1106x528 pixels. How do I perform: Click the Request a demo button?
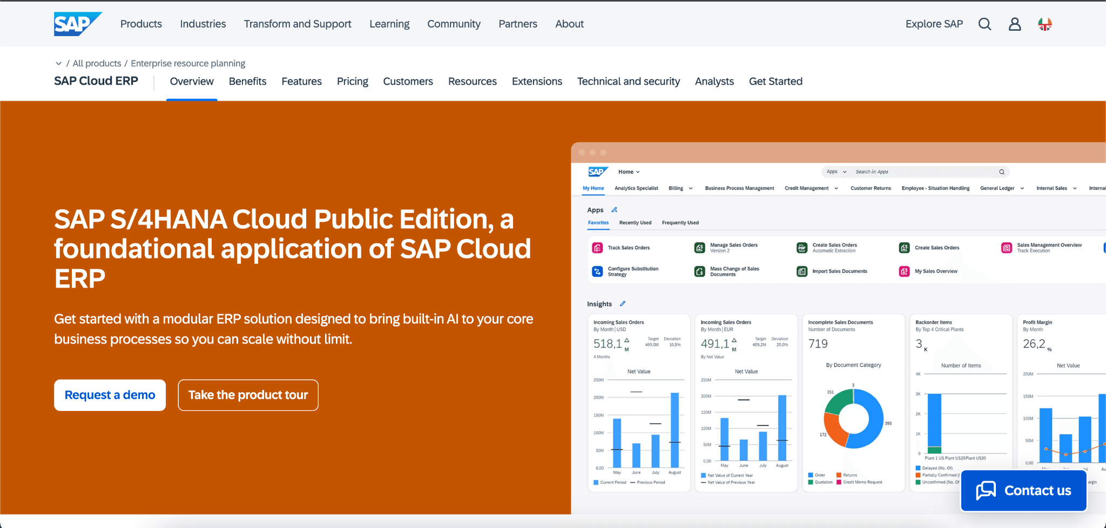click(110, 395)
